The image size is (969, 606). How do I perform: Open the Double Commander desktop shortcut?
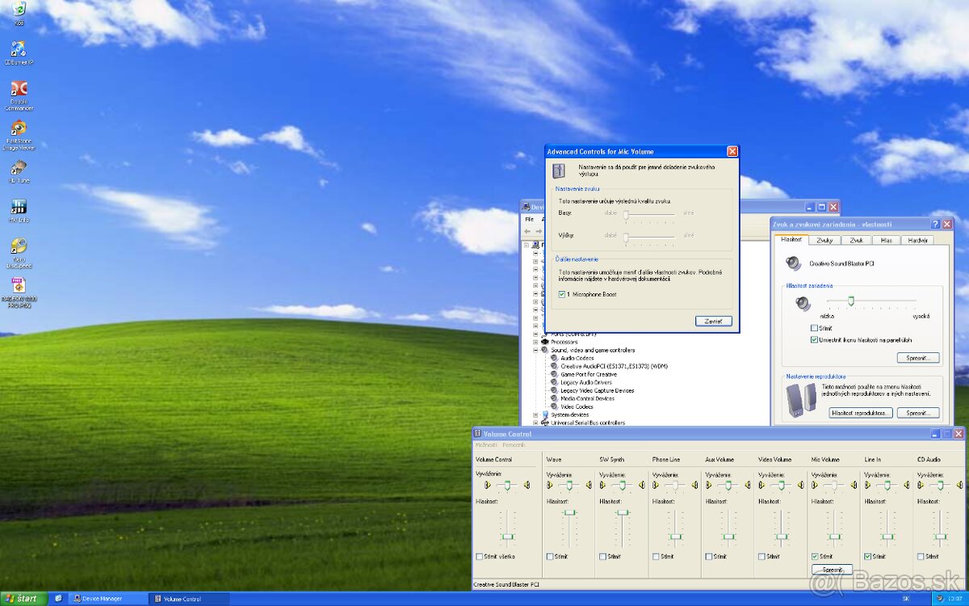[x=19, y=90]
